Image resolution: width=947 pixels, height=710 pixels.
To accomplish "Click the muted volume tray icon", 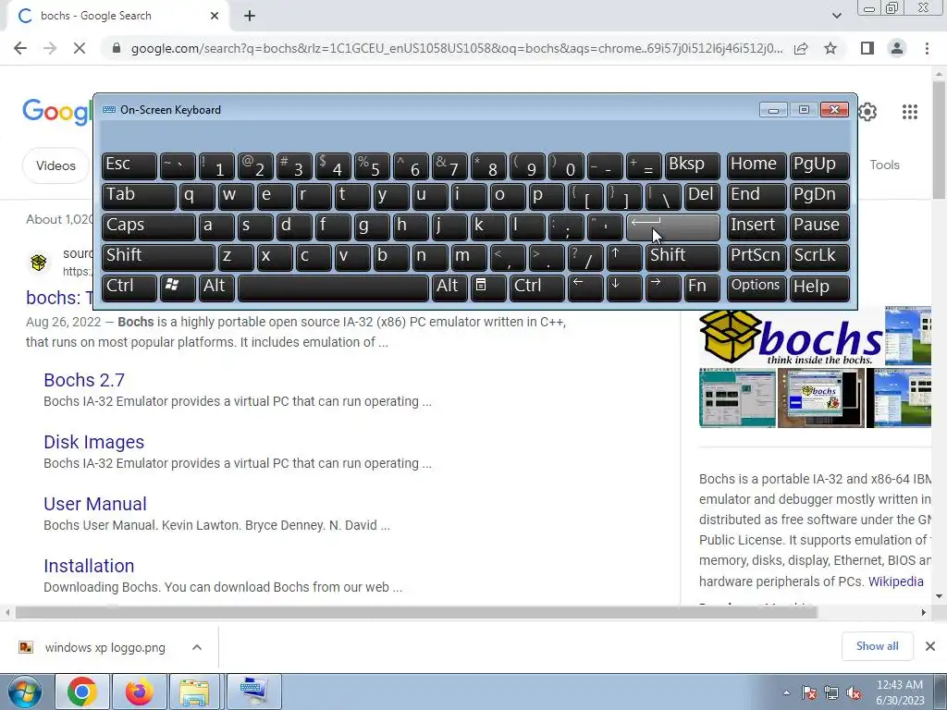I will pos(854,693).
